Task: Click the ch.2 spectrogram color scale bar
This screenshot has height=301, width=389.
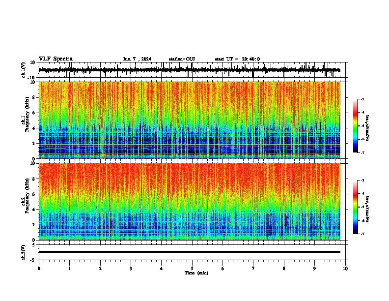Action: pyautogui.click(x=356, y=207)
